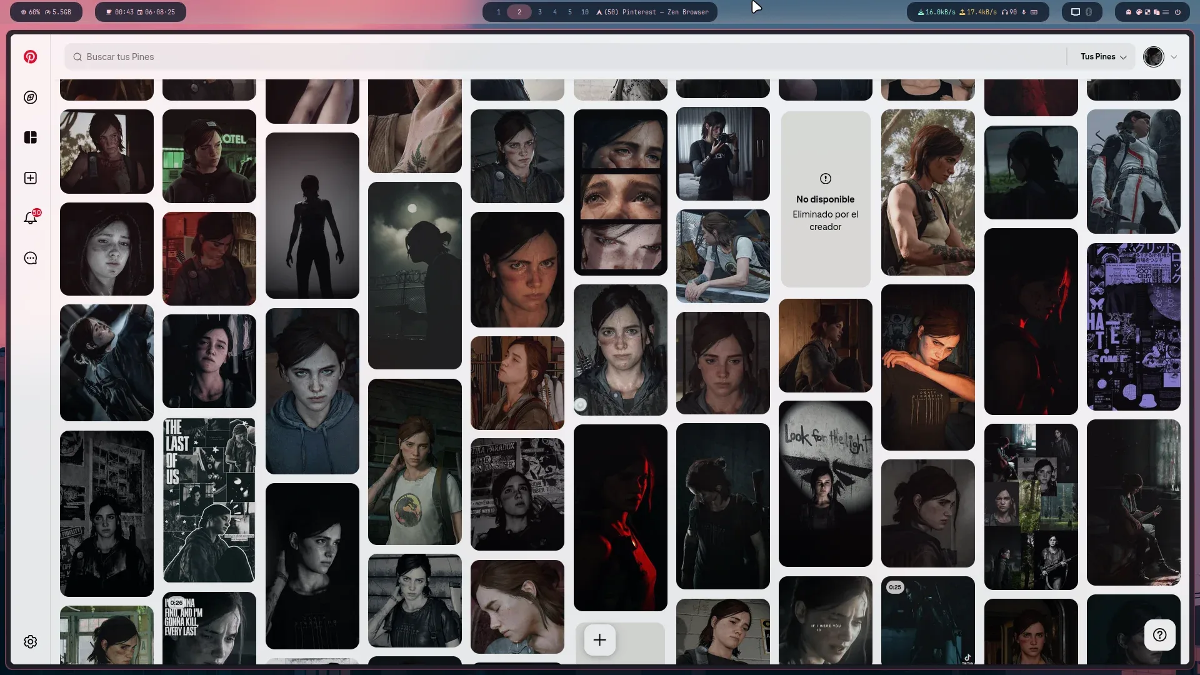Screen dimensions: 1200x675
Task: Click the Bluetooth icon in top bar
Action: pyautogui.click(x=1089, y=12)
